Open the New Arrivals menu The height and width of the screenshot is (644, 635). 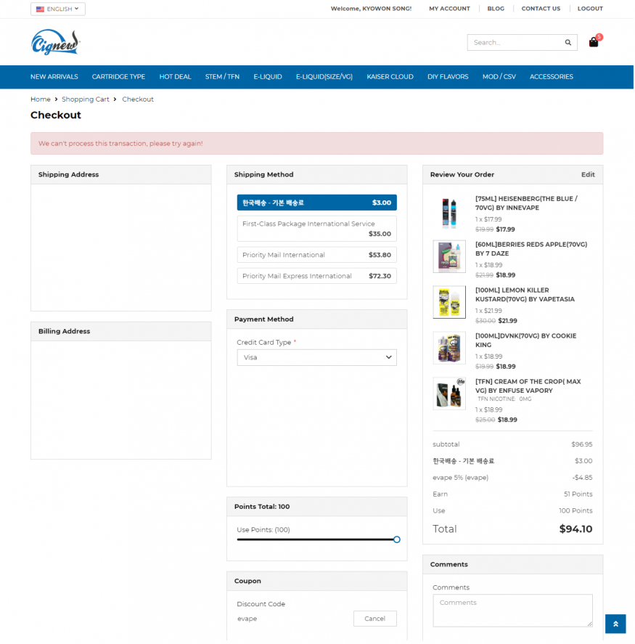pyautogui.click(x=54, y=77)
